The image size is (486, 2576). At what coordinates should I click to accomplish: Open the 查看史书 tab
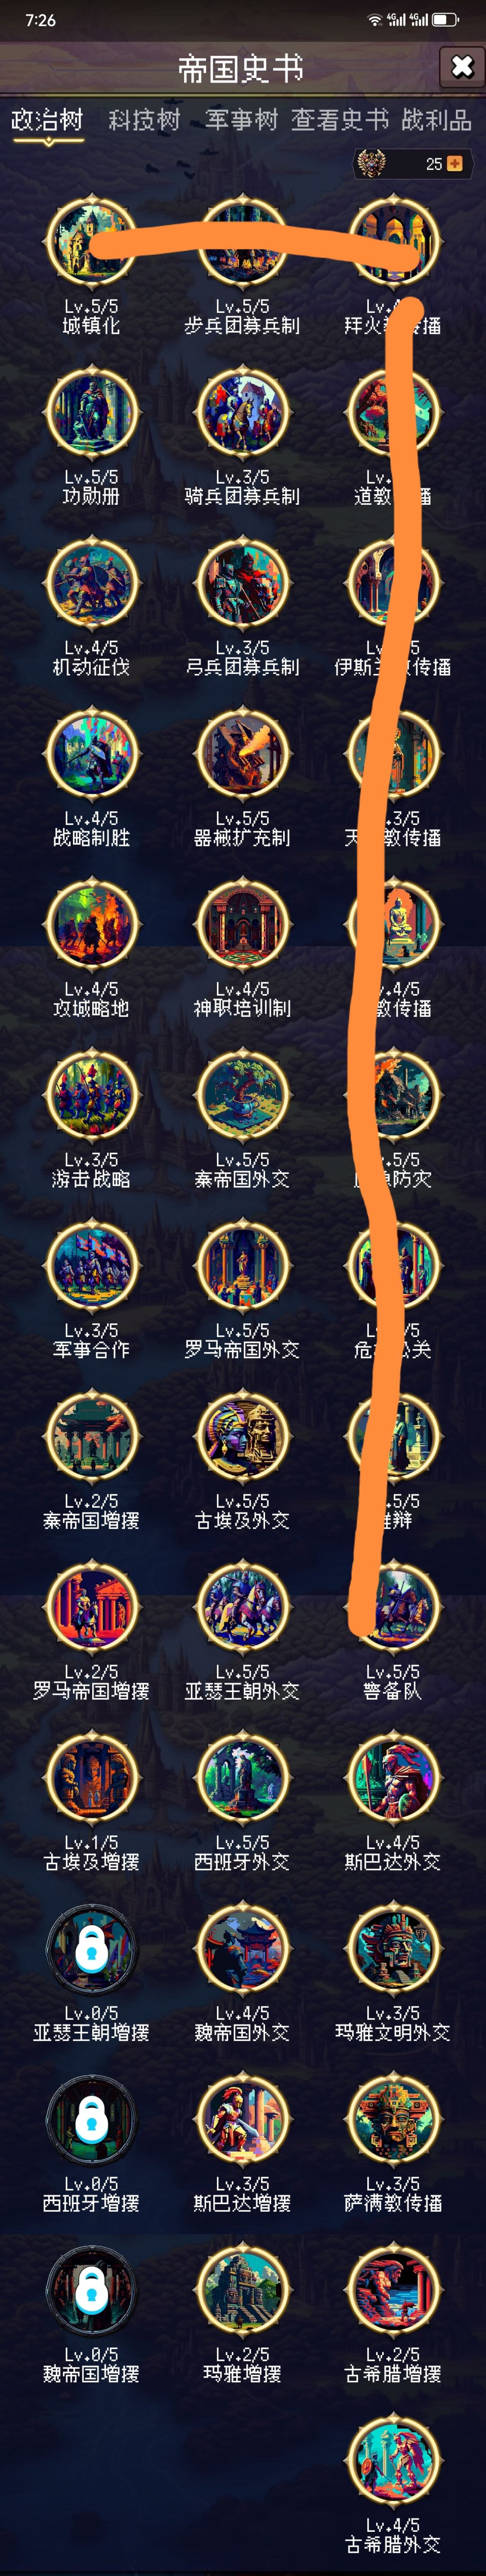[x=339, y=120]
